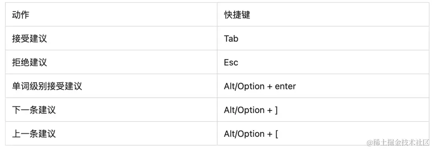Click the word Tab in the table

coord(231,39)
